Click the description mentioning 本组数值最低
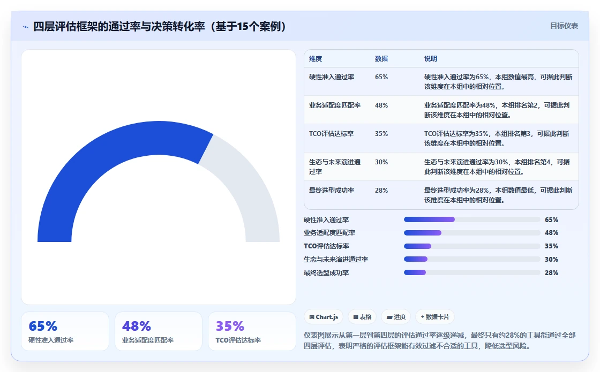600x372 pixels. point(498,195)
